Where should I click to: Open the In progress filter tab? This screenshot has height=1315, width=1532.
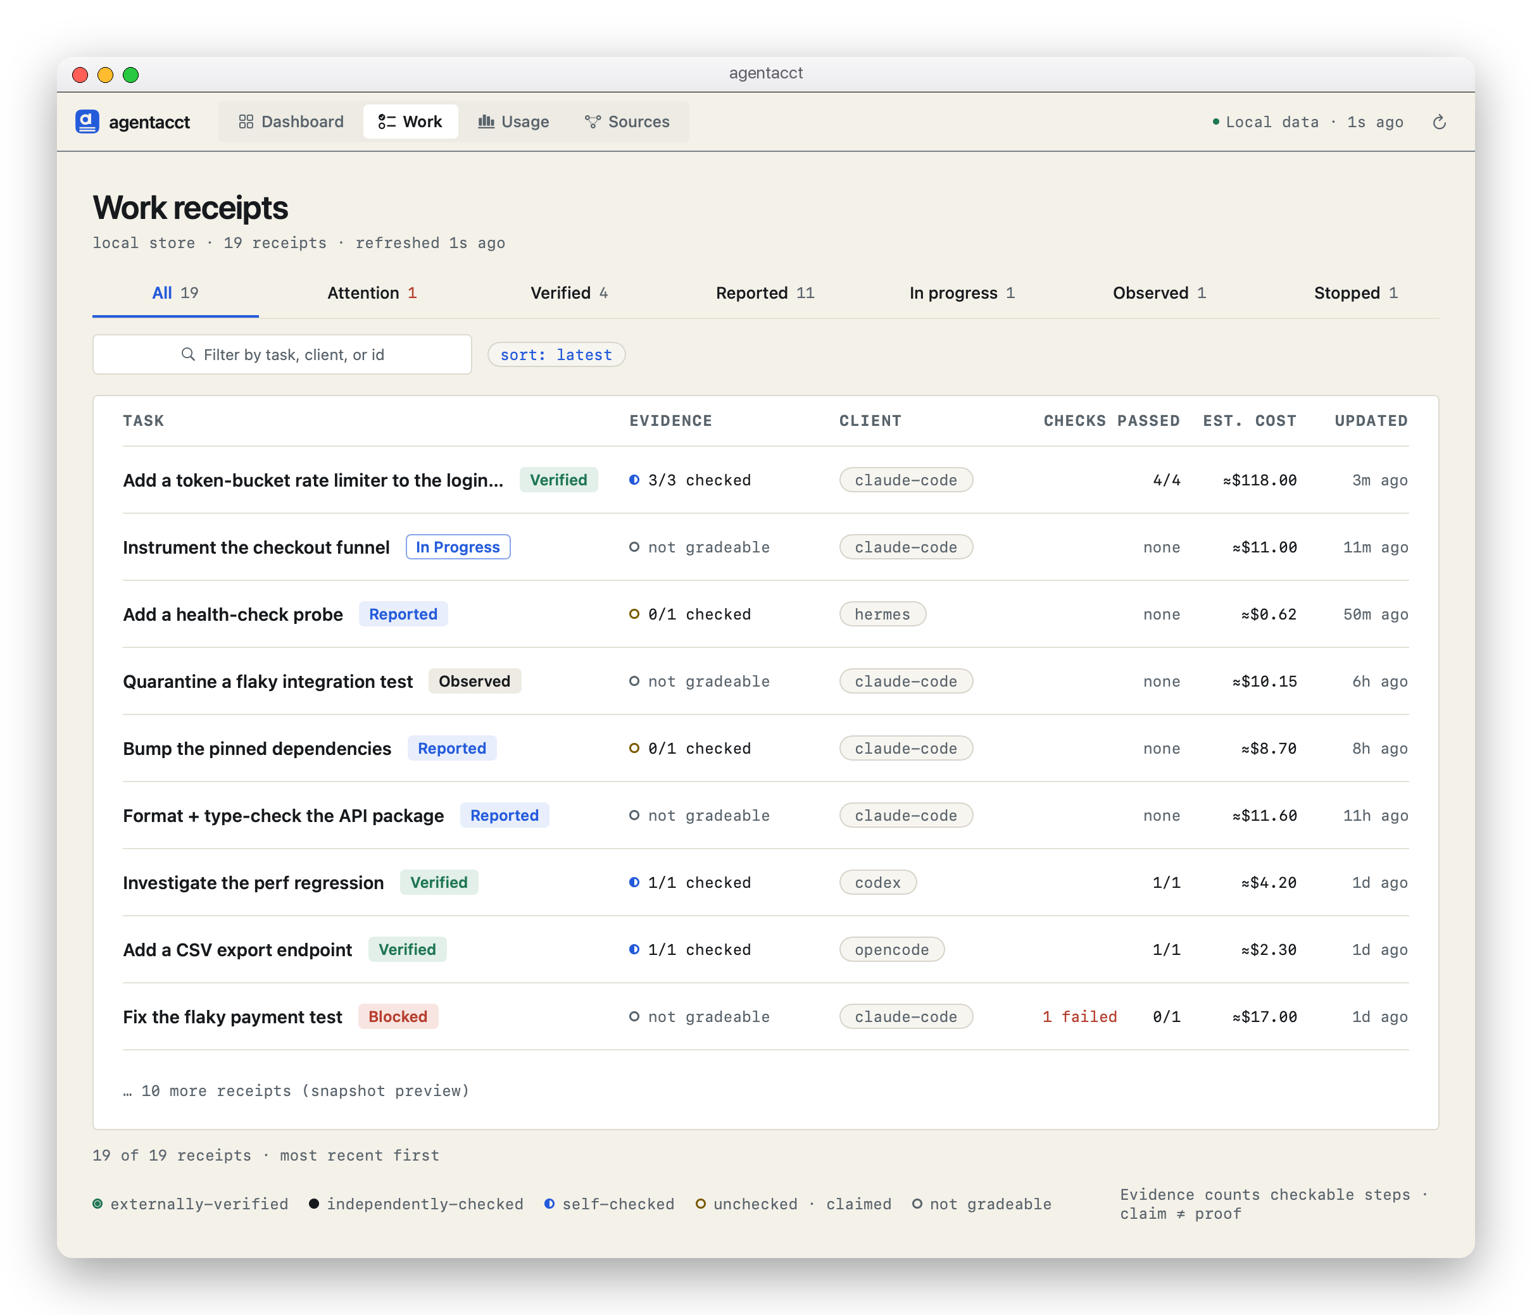tap(962, 293)
